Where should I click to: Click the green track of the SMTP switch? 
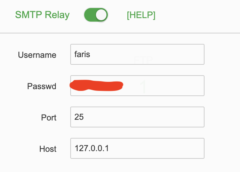tap(90, 15)
